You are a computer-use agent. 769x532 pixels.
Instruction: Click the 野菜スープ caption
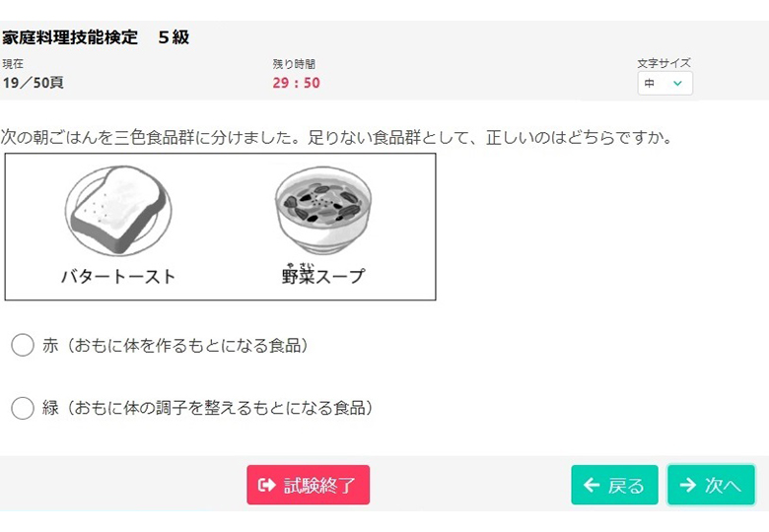click(323, 275)
